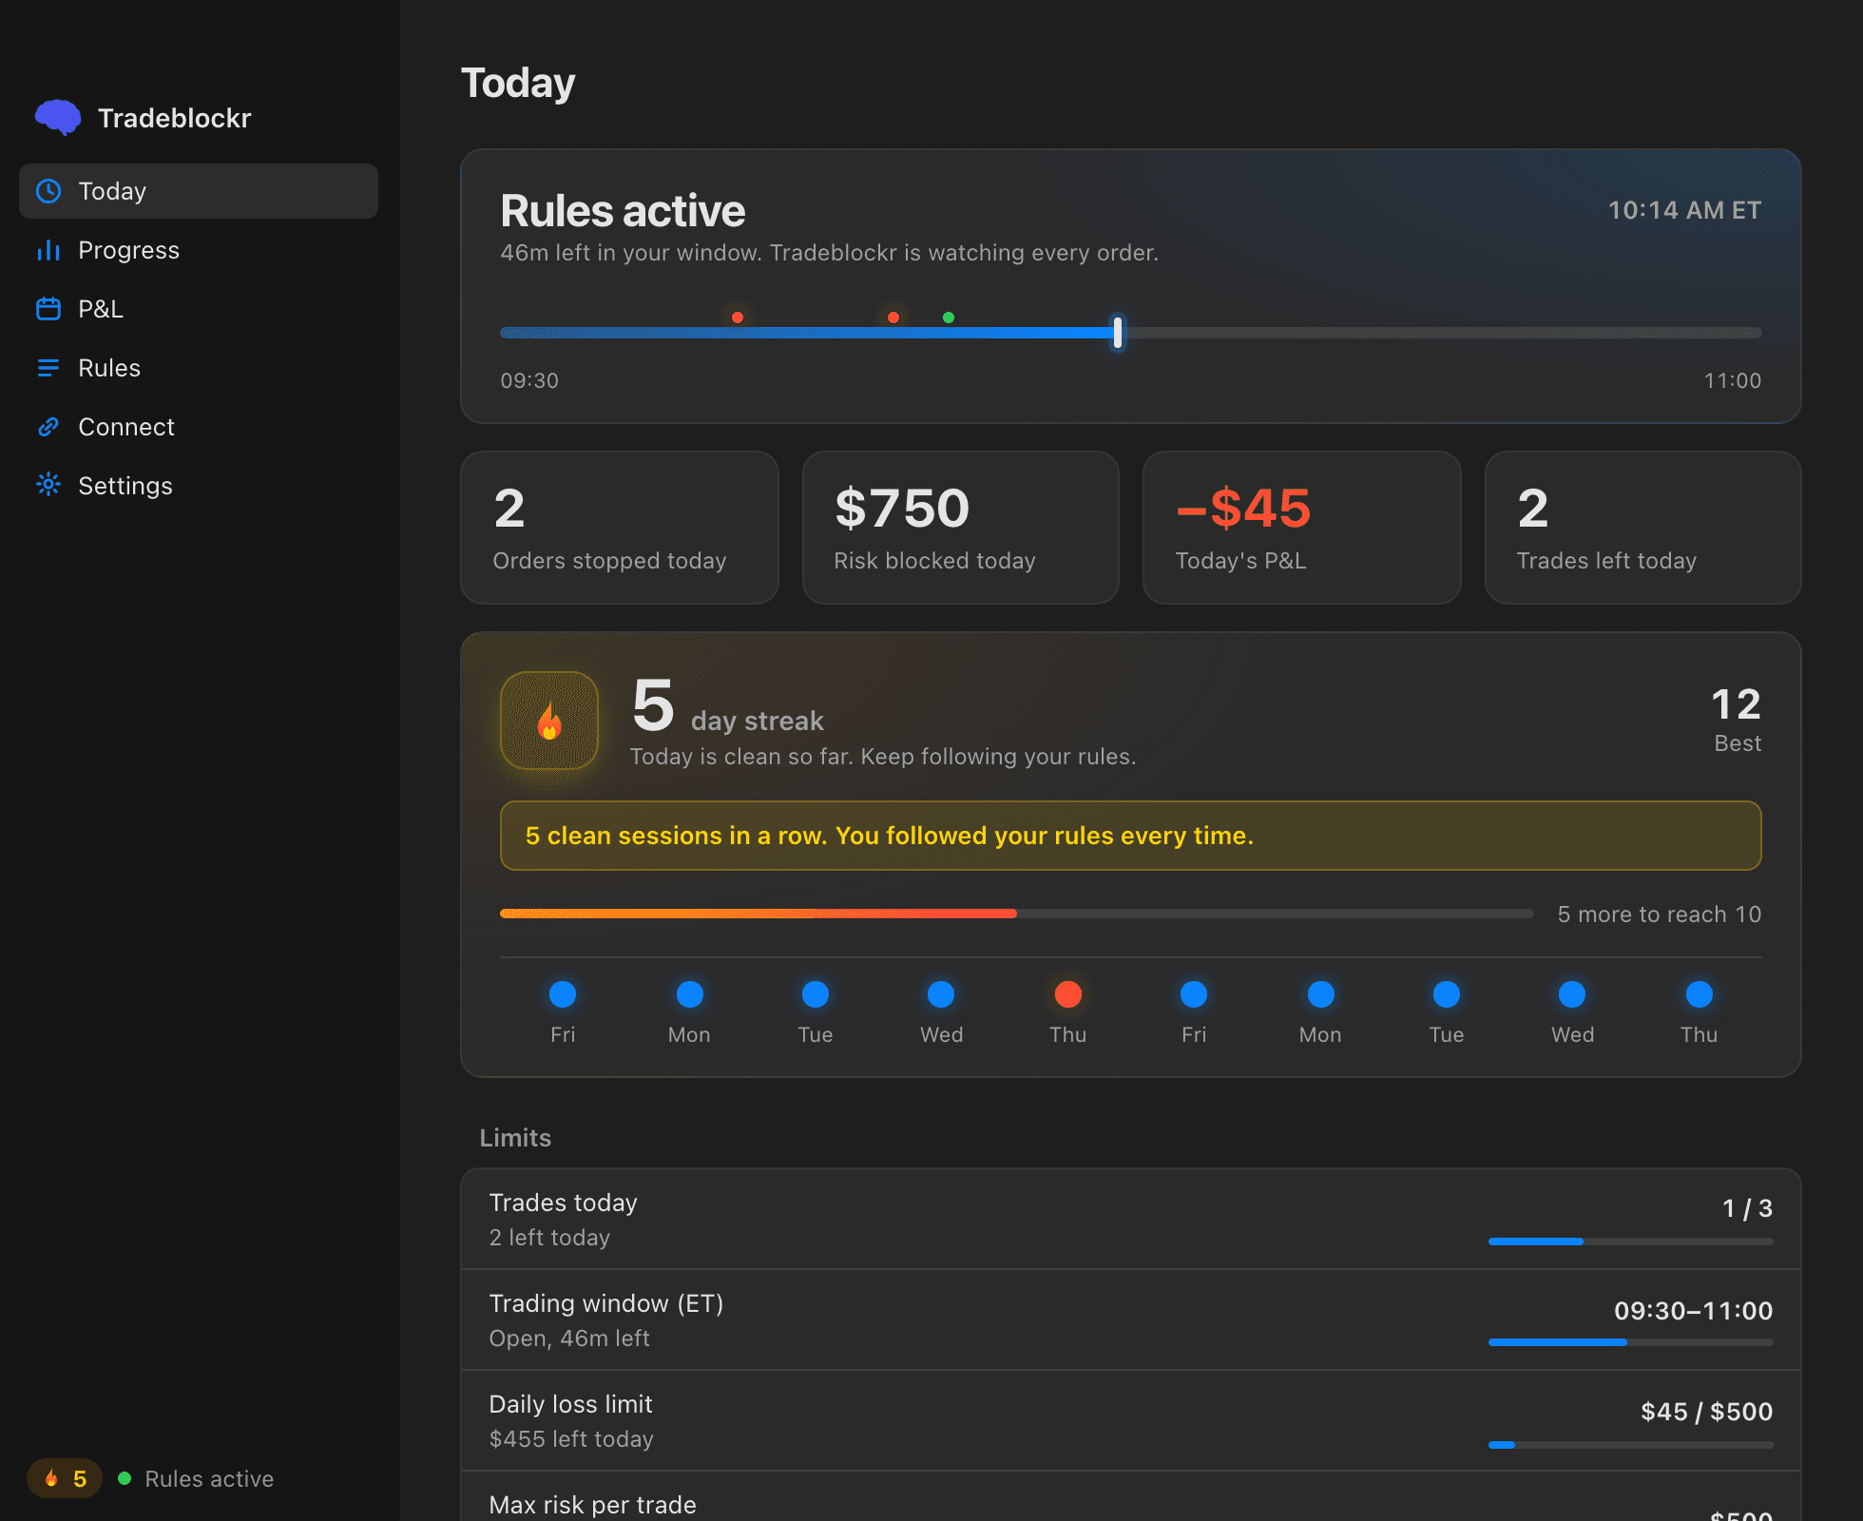1863x1521 pixels.
Task: Click the clock icon beside Today
Action: 48,191
